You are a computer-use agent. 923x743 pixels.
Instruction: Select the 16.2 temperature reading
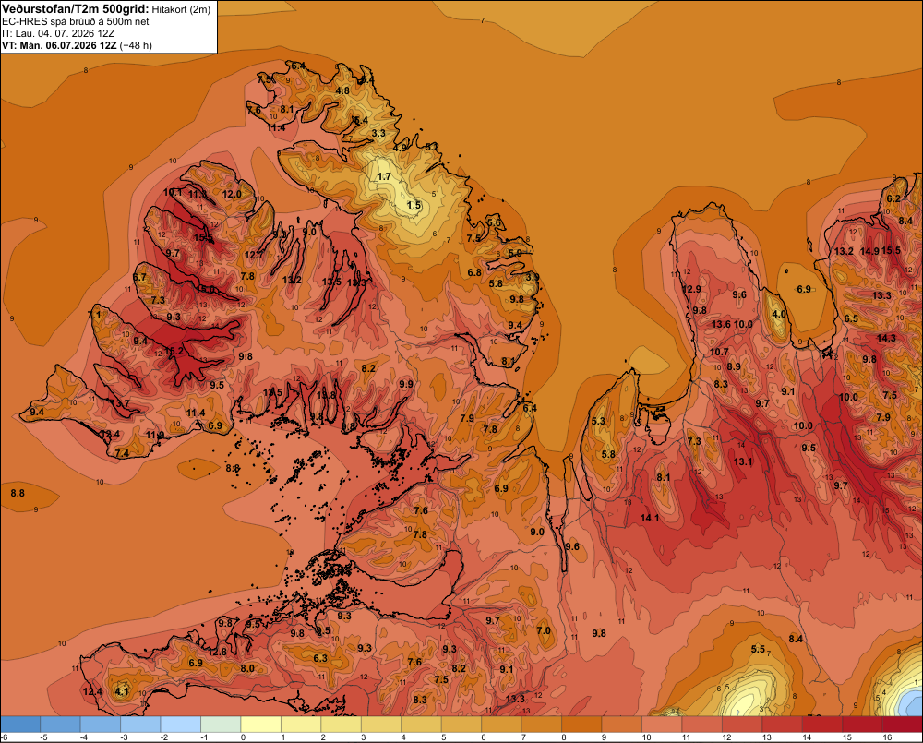pyautogui.click(x=174, y=352)
